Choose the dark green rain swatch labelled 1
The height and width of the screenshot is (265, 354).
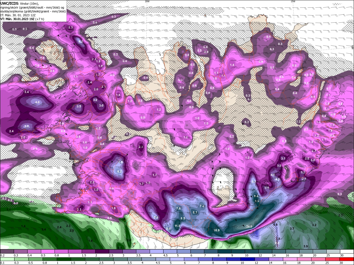[x=64, y=259]
